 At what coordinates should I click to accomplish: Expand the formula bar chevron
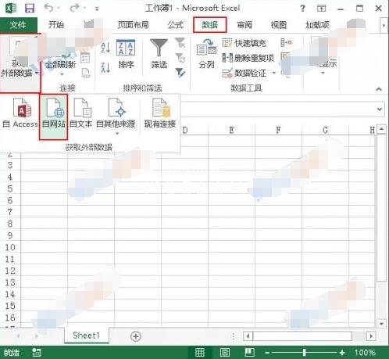380,109
